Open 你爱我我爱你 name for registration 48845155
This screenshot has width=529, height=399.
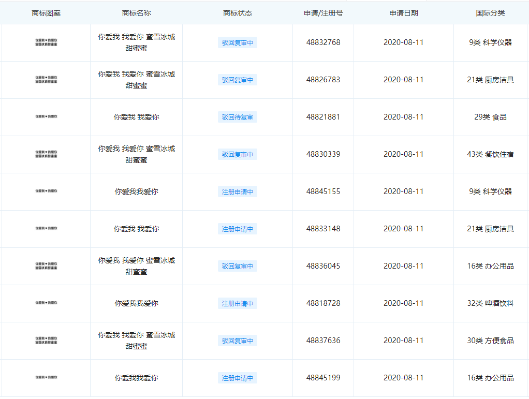136,191
